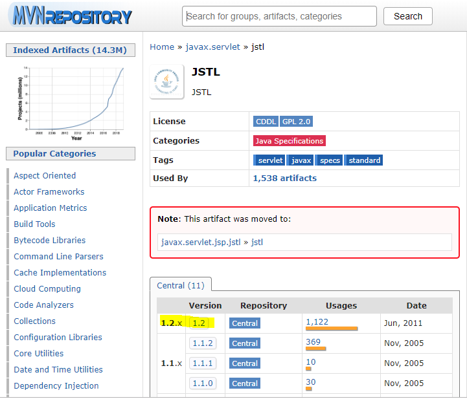Viewport: 467px width, 399px height.
Task: Open version 1.2
Action: pos(199,323)
